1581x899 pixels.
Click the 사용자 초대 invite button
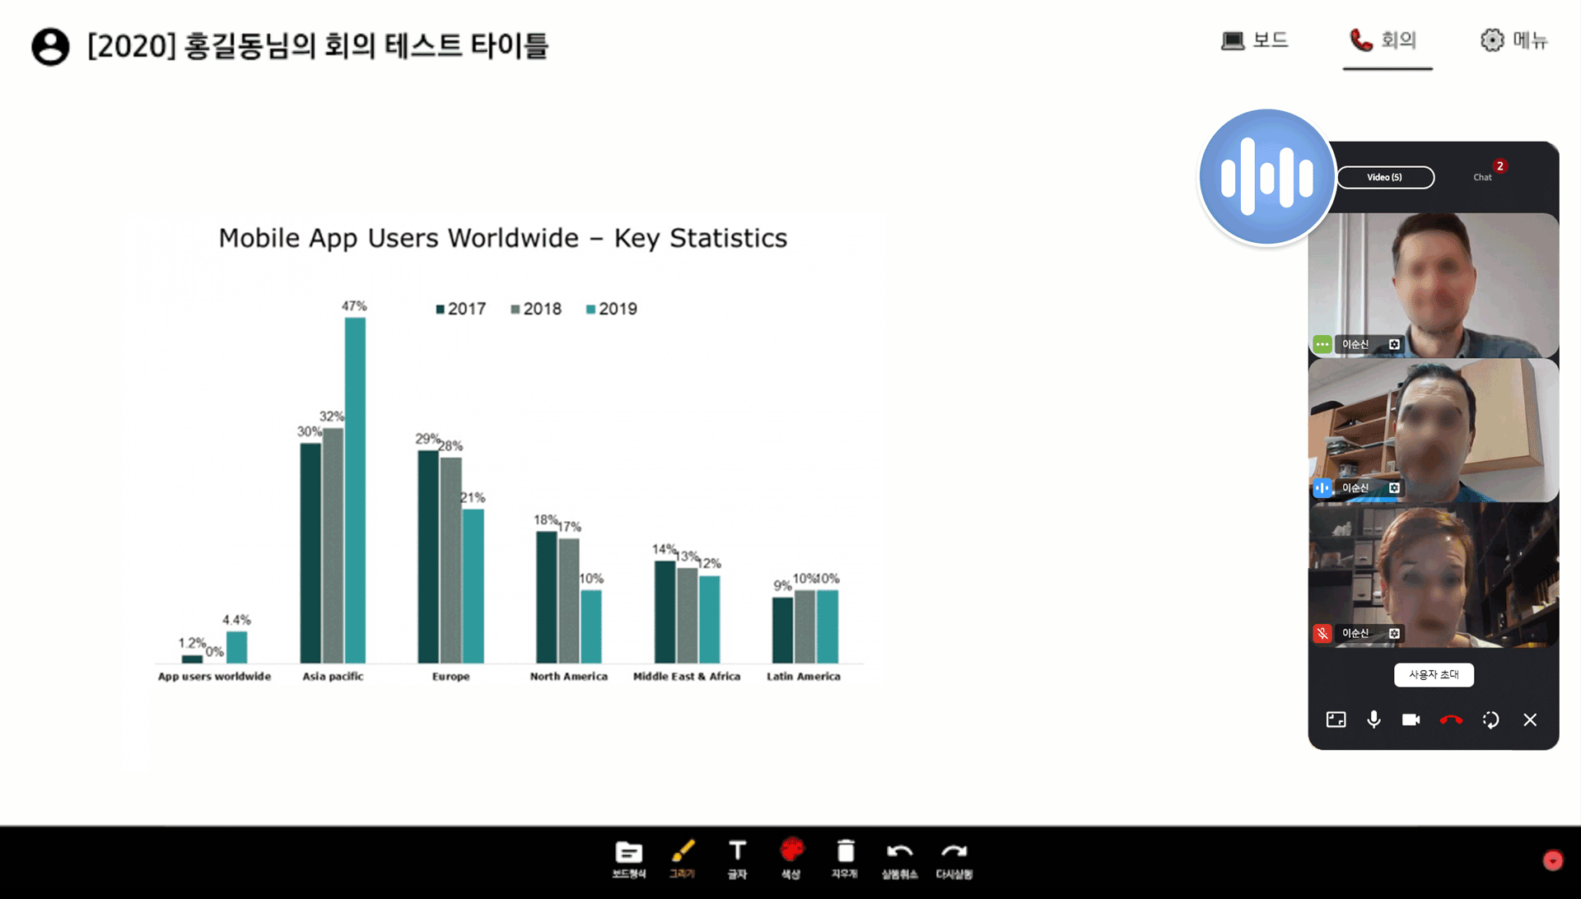(1434, 675)
